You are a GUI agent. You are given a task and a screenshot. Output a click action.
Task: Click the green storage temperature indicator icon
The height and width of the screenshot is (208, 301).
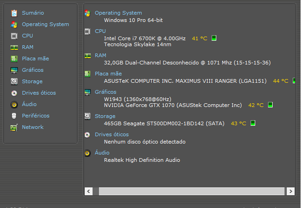[x=253, y=123]
